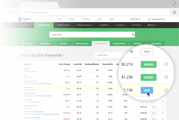Open the PPC Research menu item
Image resolution: width=179 pixels, height=120 pixels.
[x=63, y=25]
